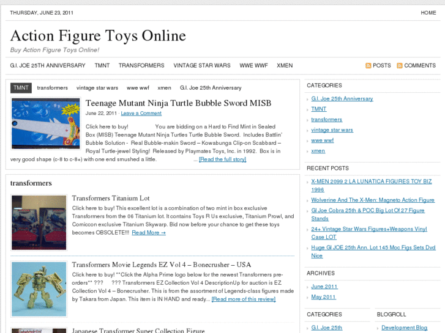Open X-MEN 2099 2 LA LUNATICA recent post
Image resolution: width=445 pixels, height=333 pixels.
pyautogui.click(x=372, y=186)
